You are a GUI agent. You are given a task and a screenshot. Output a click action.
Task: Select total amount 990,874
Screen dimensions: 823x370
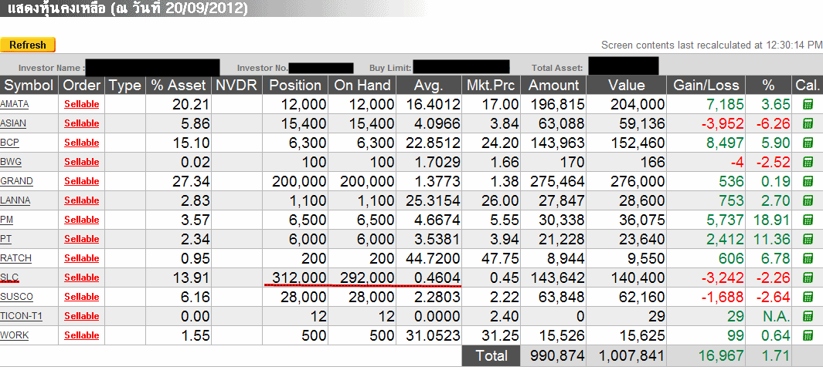tap(557, 356)
